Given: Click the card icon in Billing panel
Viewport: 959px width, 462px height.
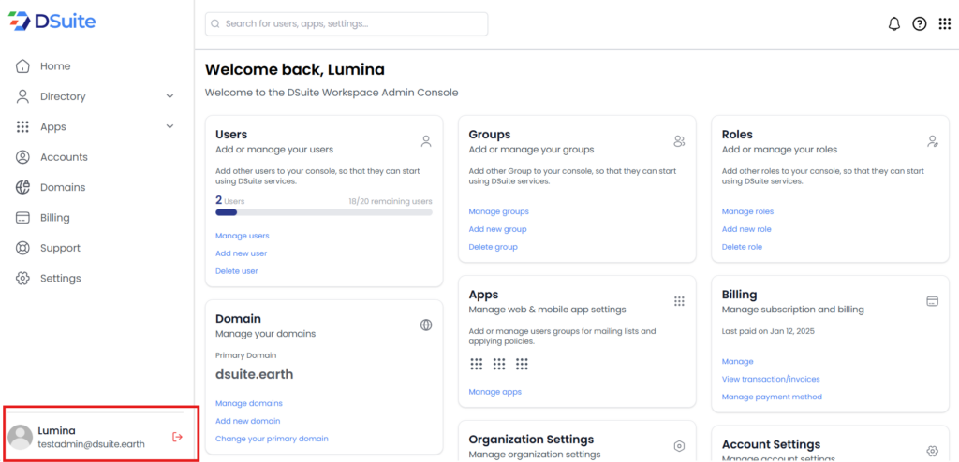Looking at the screenshot, I should (932, 301).
